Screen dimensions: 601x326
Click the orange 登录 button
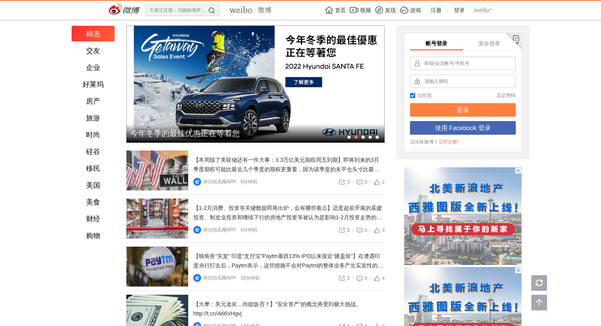pyautogui.click(x=463, y=110)
